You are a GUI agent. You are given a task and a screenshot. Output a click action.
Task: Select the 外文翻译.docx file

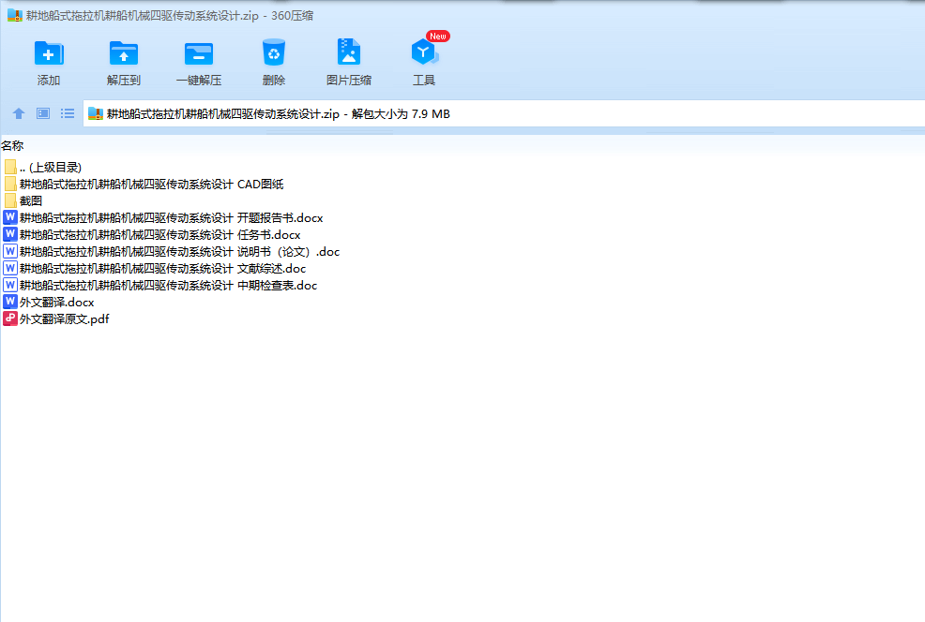49,303
